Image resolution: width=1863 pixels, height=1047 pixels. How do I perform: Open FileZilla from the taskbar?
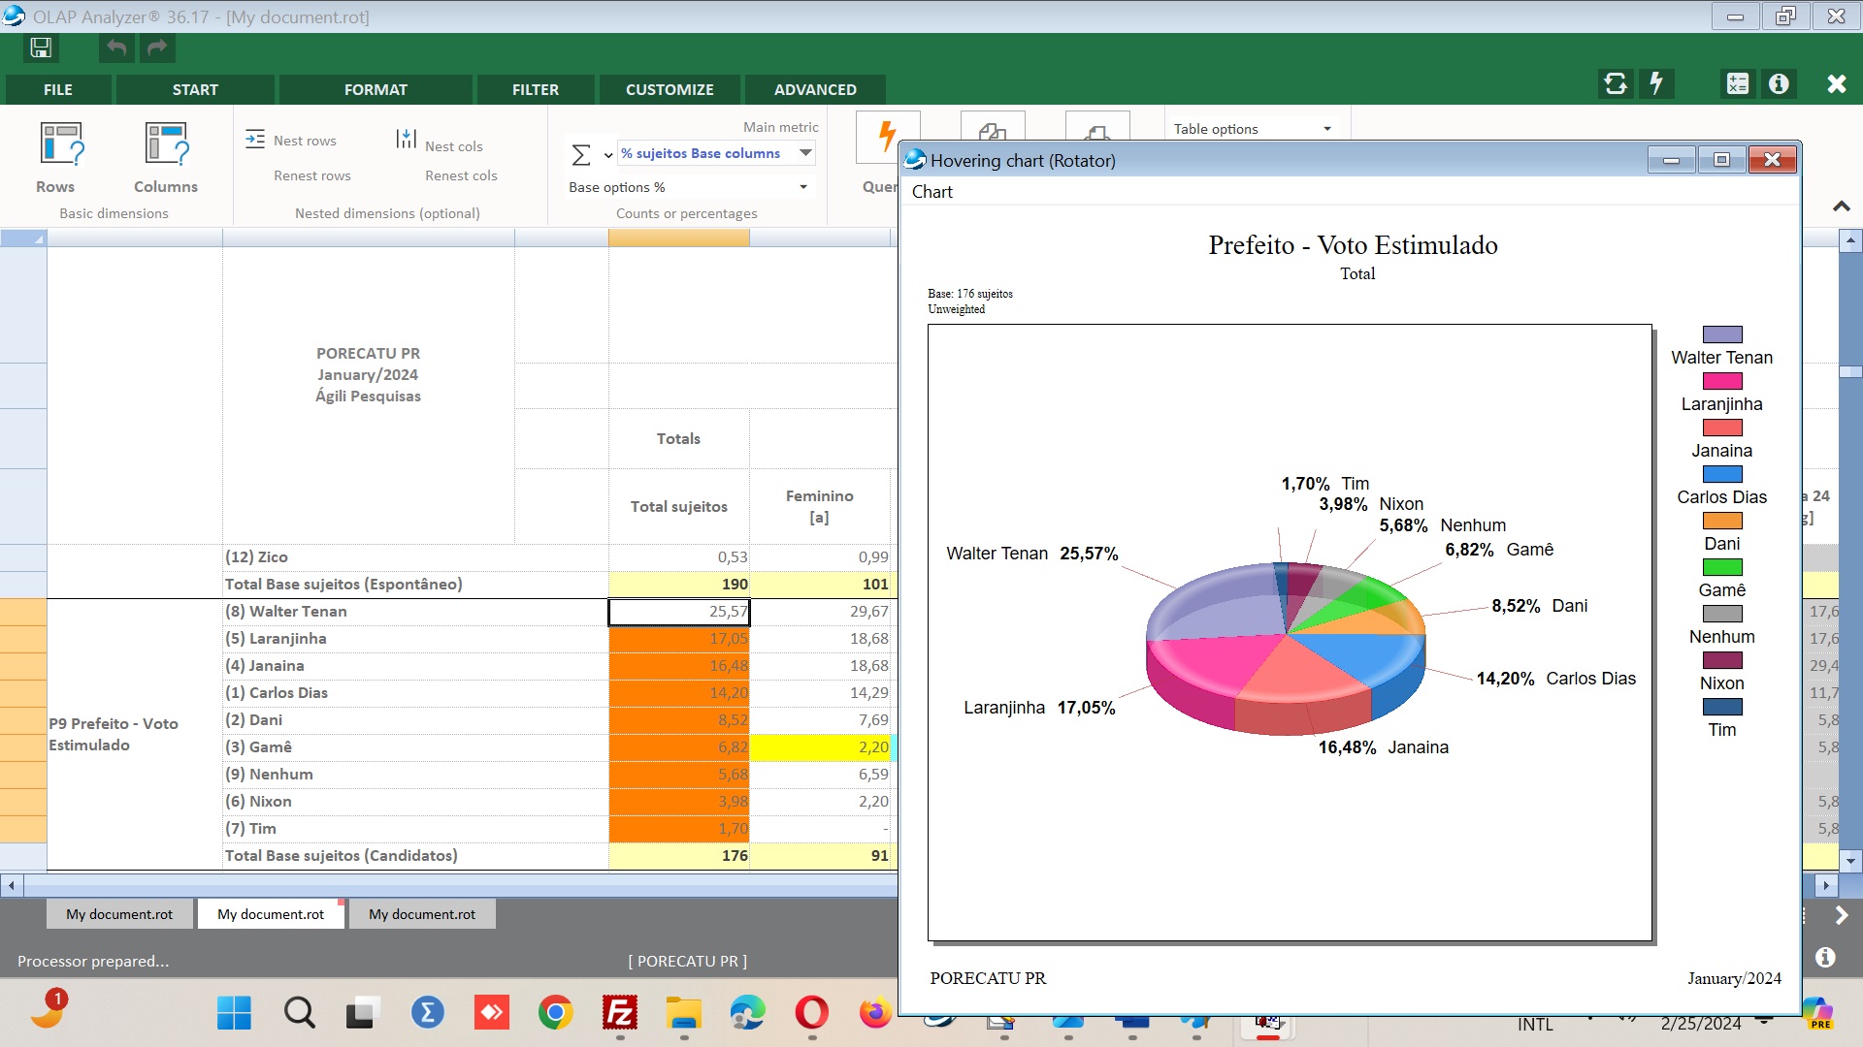(x=619, y=1013)
